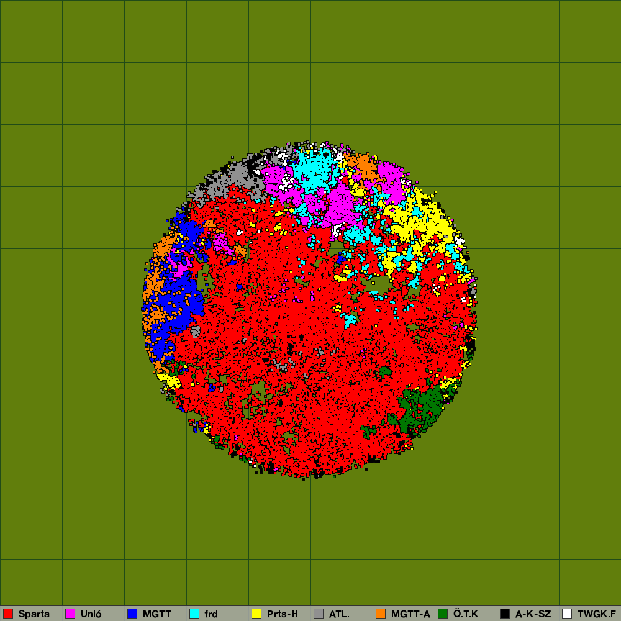Click the white TWGK.F legend swatch
Image resolution: width=621 pixels, height=621 pixels.
point(567,614)
